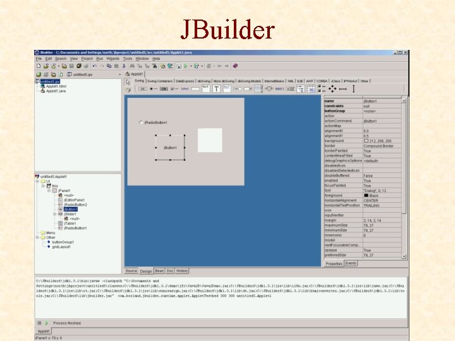Pick the JPasswordField asterisks component
Screen dimensions: 455x341
tap(238, 89)
